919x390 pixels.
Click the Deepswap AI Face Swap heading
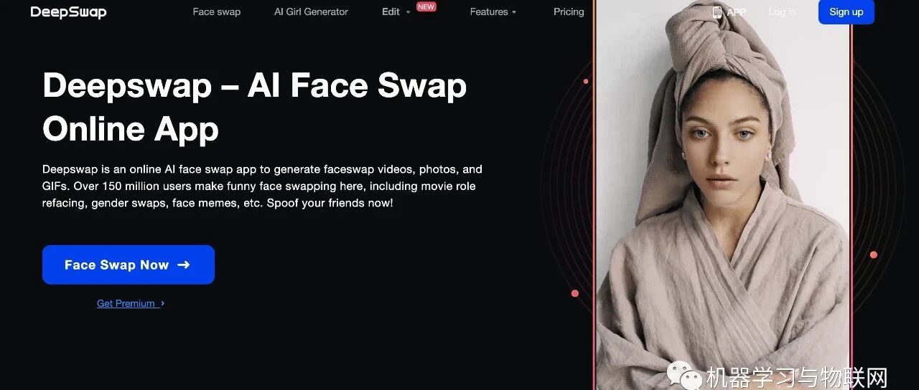pos(255,108)
